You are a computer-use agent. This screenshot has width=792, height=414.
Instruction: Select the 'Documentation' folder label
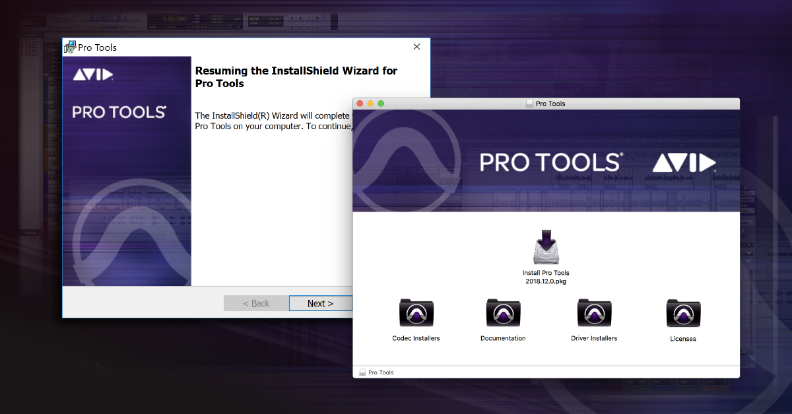point(503,338)
